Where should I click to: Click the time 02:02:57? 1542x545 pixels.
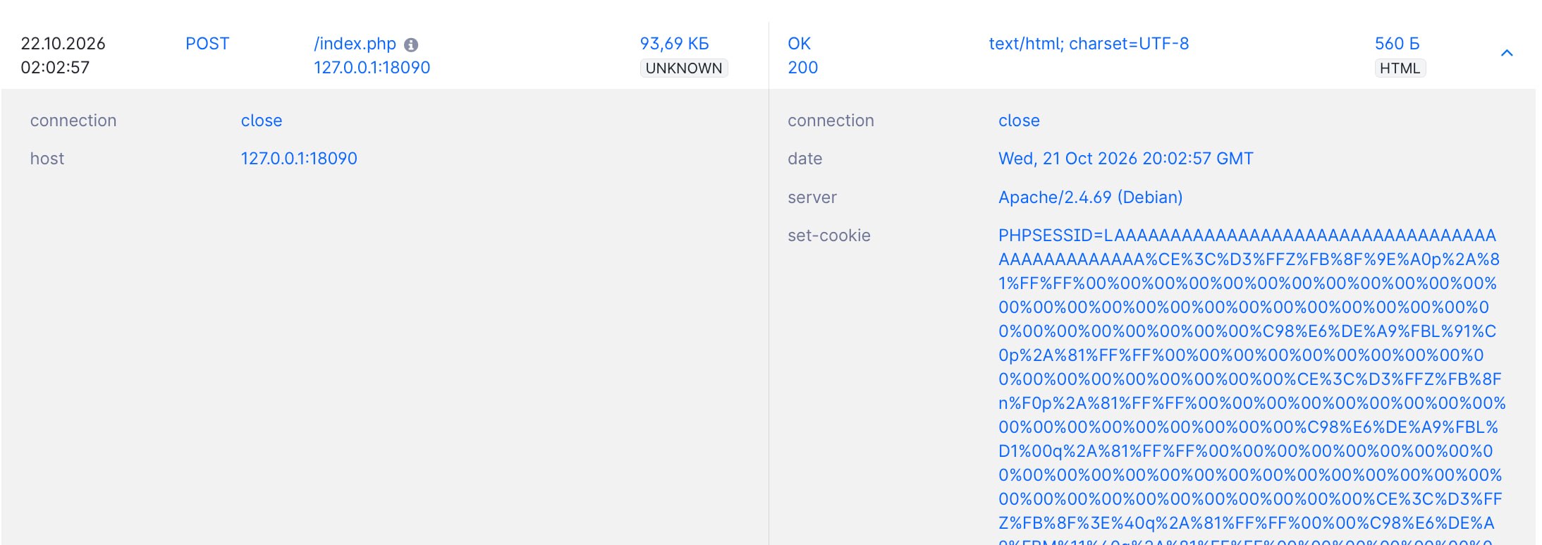pos(55,68)
